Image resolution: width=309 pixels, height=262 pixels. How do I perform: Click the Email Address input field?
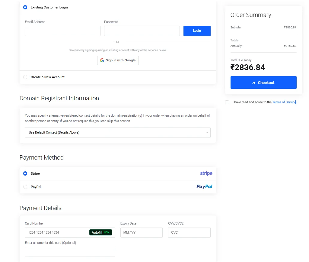(62, 31)
